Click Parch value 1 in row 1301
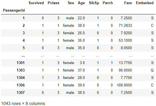 112,63
